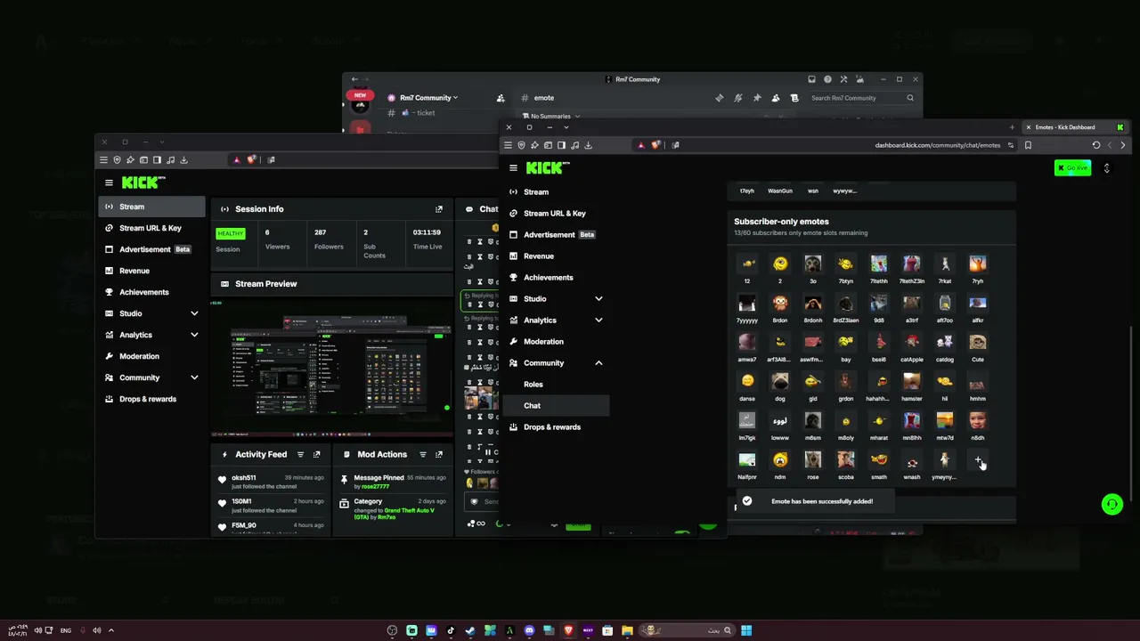Expand Studio section in left Kick window
Viewport: 1140px width, 641px height.
coord(194,313)
